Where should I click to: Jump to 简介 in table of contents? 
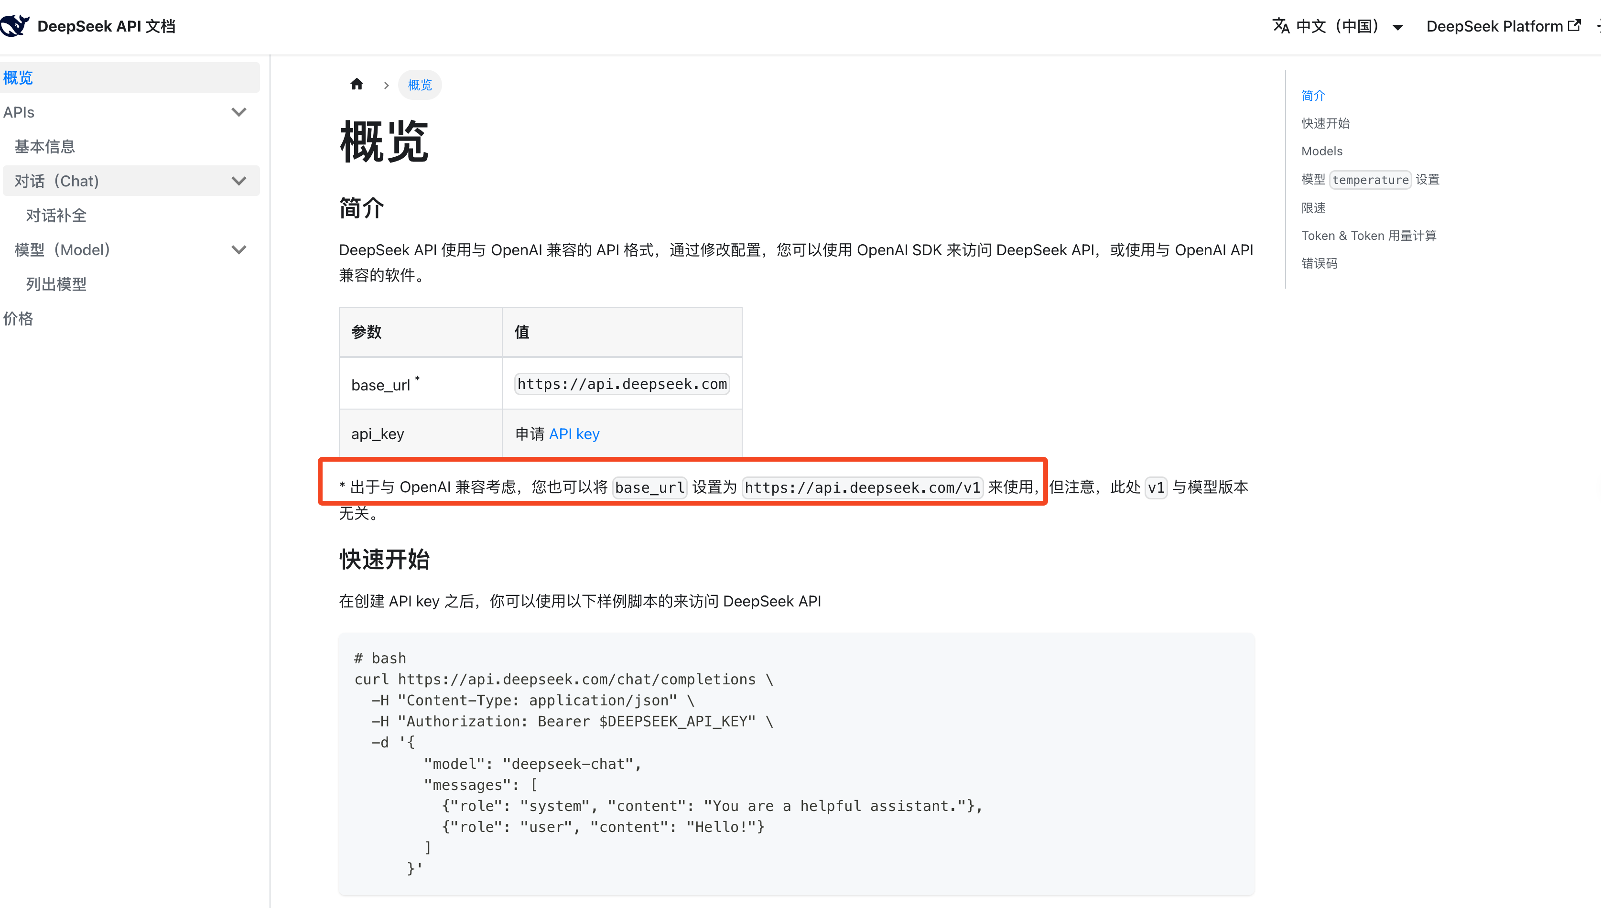click(1313, 96)
